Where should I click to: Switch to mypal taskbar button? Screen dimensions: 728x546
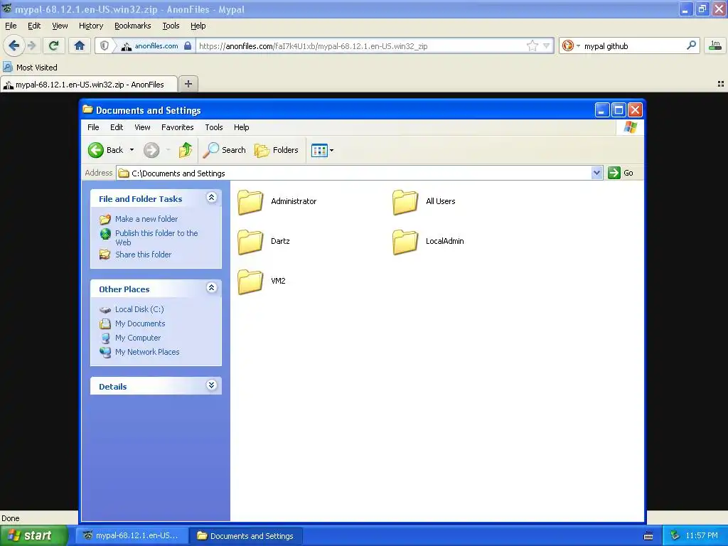coord(132,536)
